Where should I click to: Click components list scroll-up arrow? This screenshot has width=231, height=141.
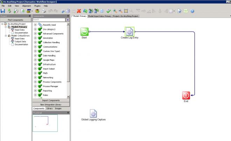pyautogui.click(x=68, y=24)
